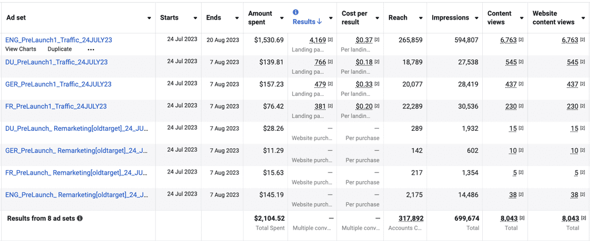The image size is (590, 241).
Task: Open DU_PreLaunch1_Traffic_24JULY23 ad set
Action: click(56, 62)
